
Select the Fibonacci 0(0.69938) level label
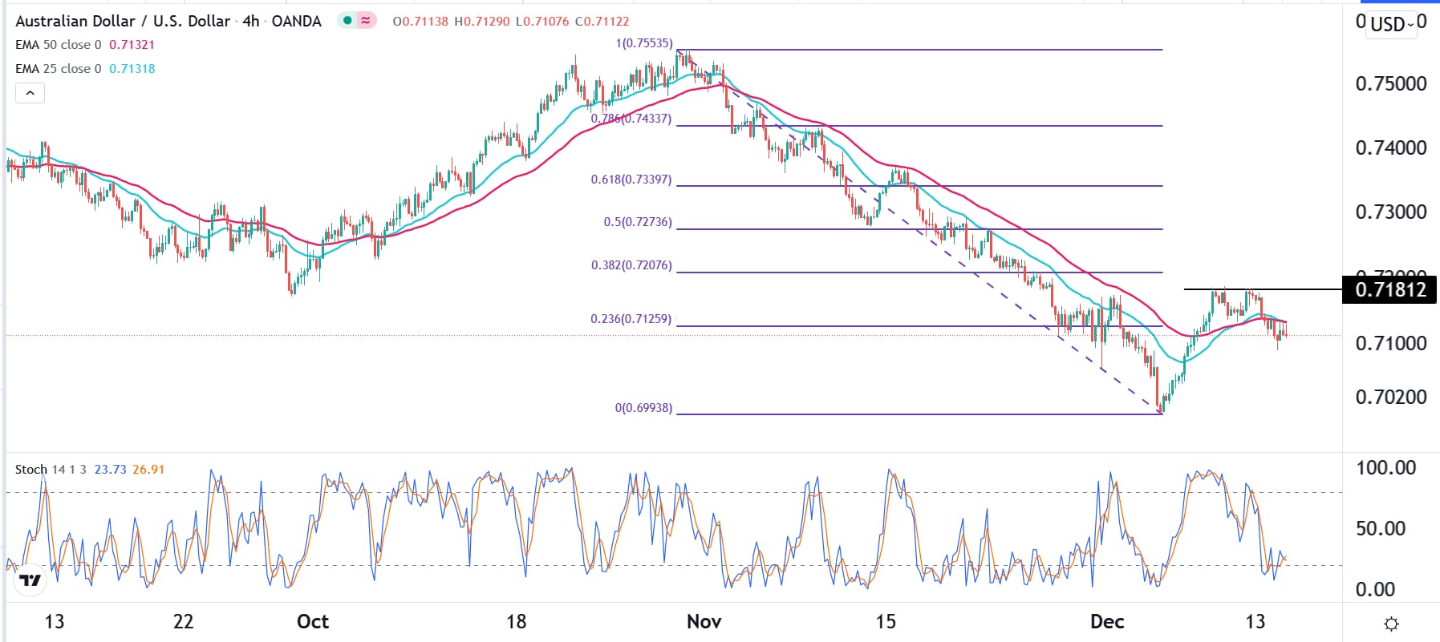(x=644, y=408)
